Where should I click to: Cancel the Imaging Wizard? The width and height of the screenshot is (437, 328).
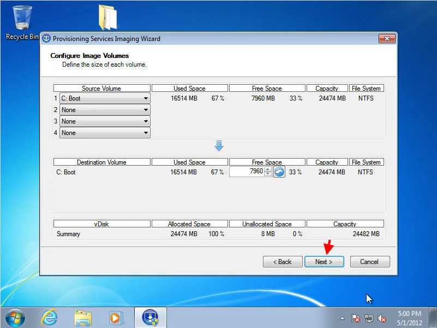click(x=370, y=261)
